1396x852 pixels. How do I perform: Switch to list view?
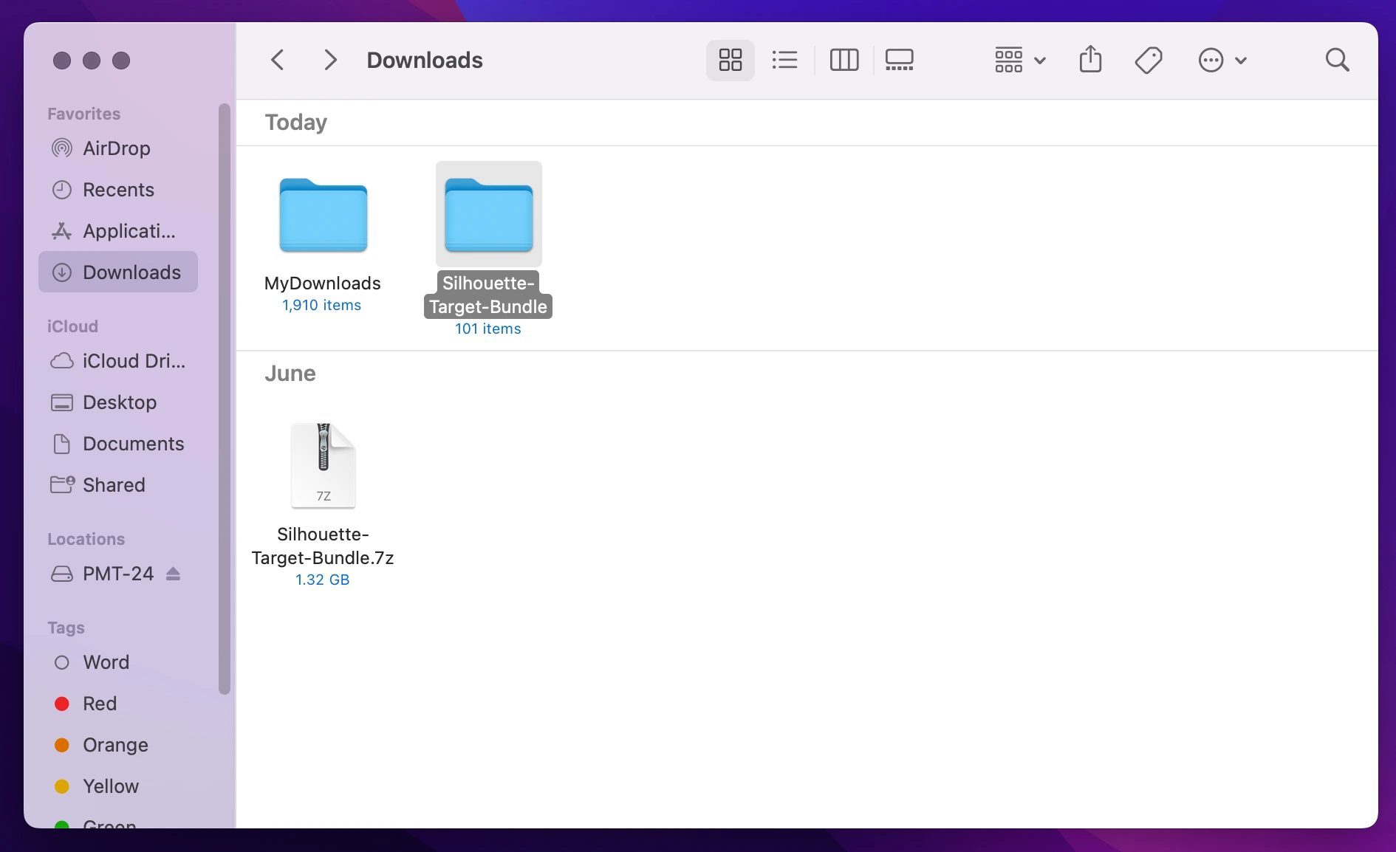784,60
